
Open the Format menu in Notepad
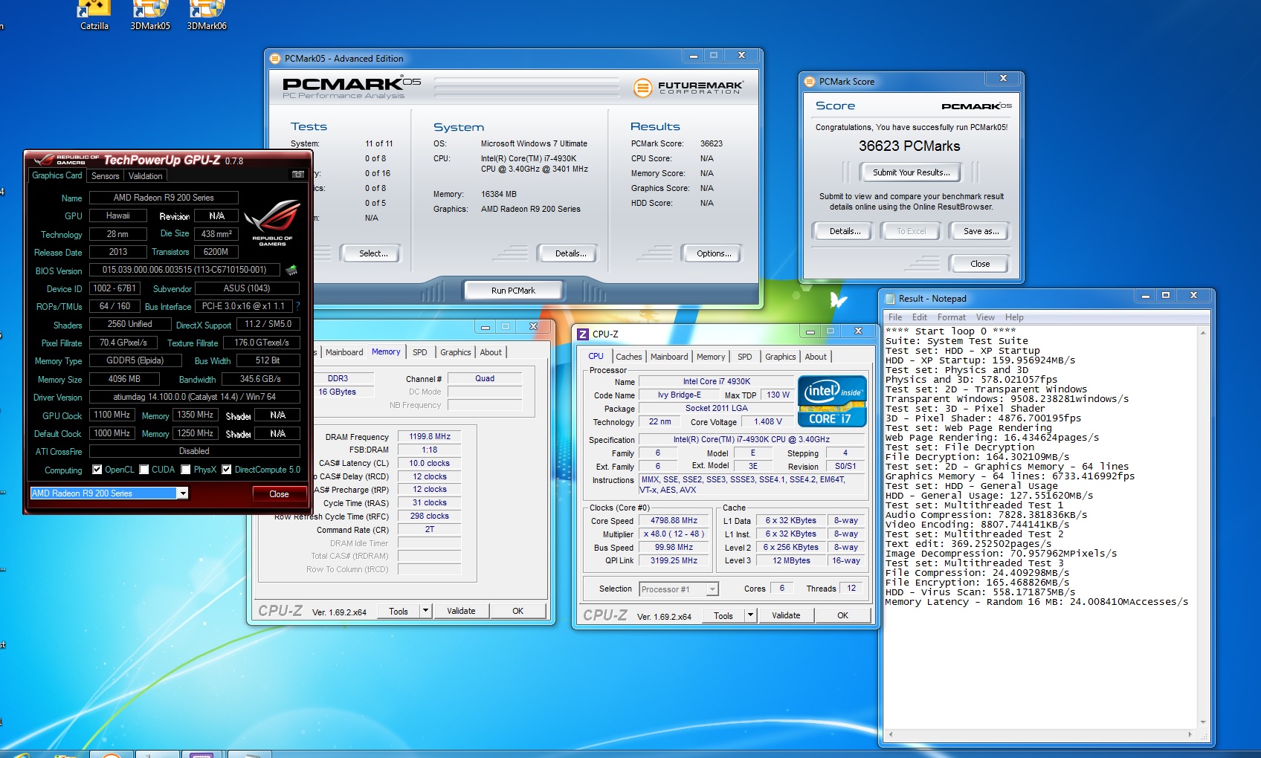[x=952, y=317]
